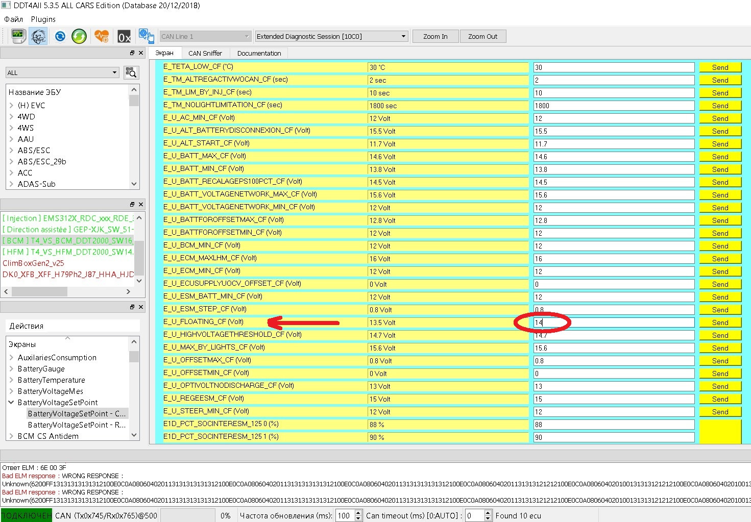
Task: Switch to the Экран tab
Action: pos(164,53)
